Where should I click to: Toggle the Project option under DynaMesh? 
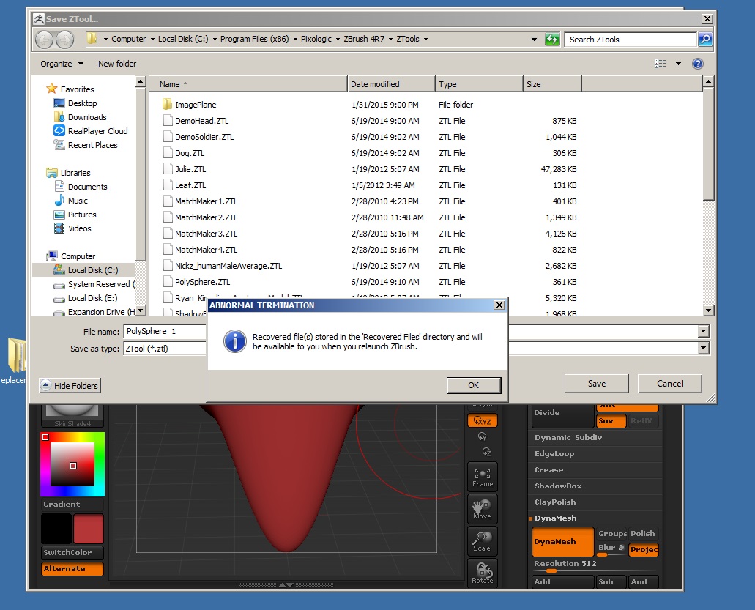click(644, 550)
